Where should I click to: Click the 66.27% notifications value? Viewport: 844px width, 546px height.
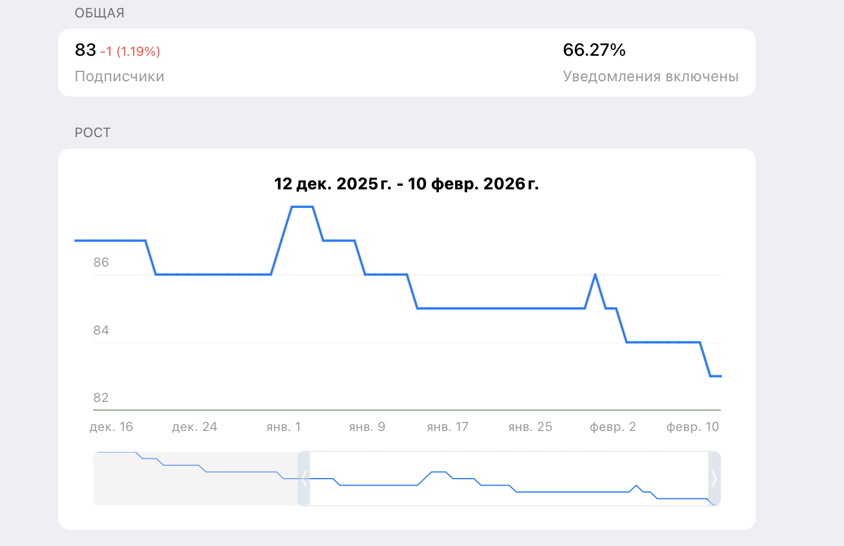click(594, 50)
